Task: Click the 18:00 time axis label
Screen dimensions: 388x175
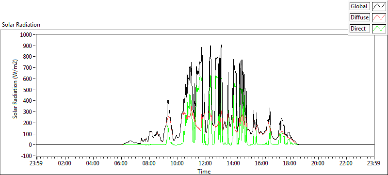Action: pos(290,163)
